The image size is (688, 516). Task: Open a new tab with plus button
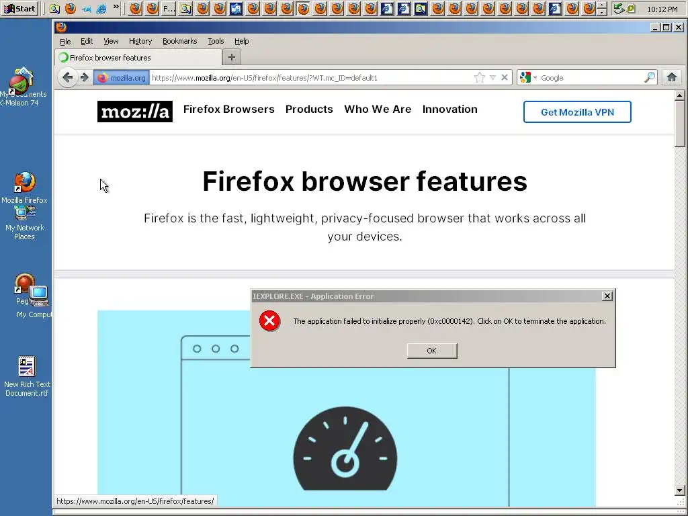[x=232, y=57]
